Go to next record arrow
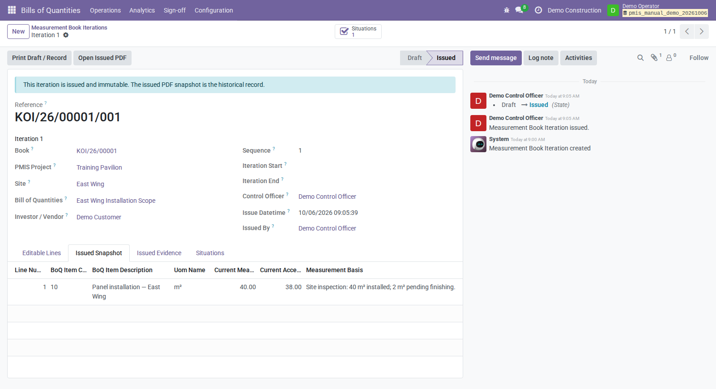Viewport: 716px width, 389px height. [x=702, y=31]
